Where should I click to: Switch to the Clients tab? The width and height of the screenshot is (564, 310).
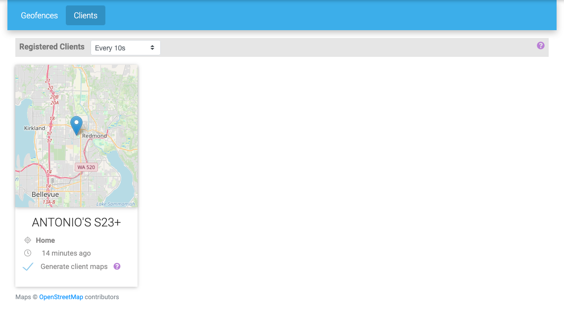pos(86,15)
